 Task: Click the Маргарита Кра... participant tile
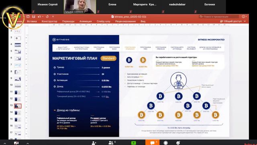point(145,7)
